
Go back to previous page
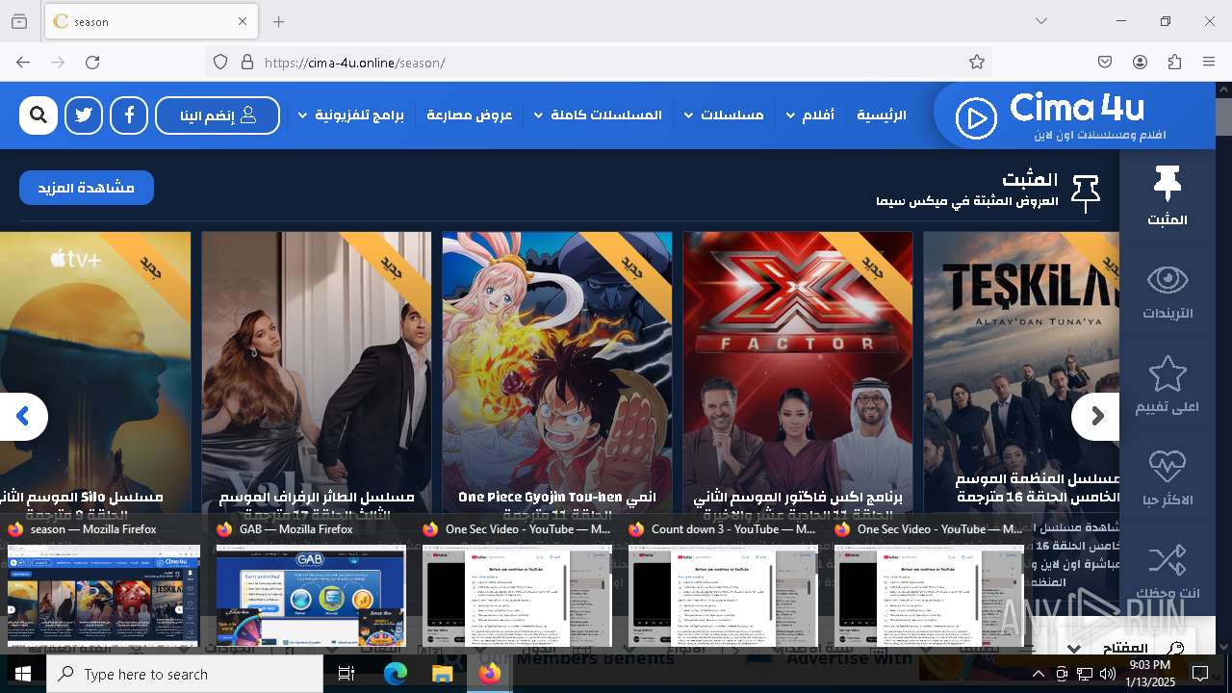point(23,63)
